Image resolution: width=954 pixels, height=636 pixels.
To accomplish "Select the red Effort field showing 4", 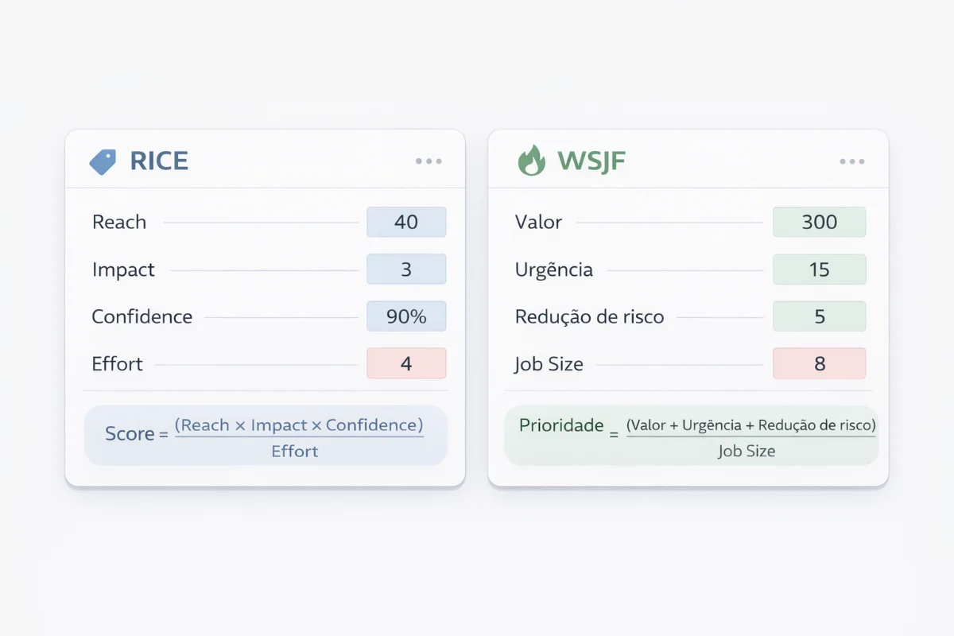I will tap(406, 363).
